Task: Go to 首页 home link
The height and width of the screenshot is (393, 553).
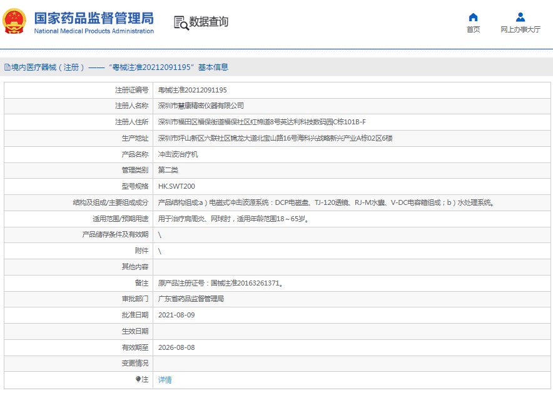Action: point(473,29)
